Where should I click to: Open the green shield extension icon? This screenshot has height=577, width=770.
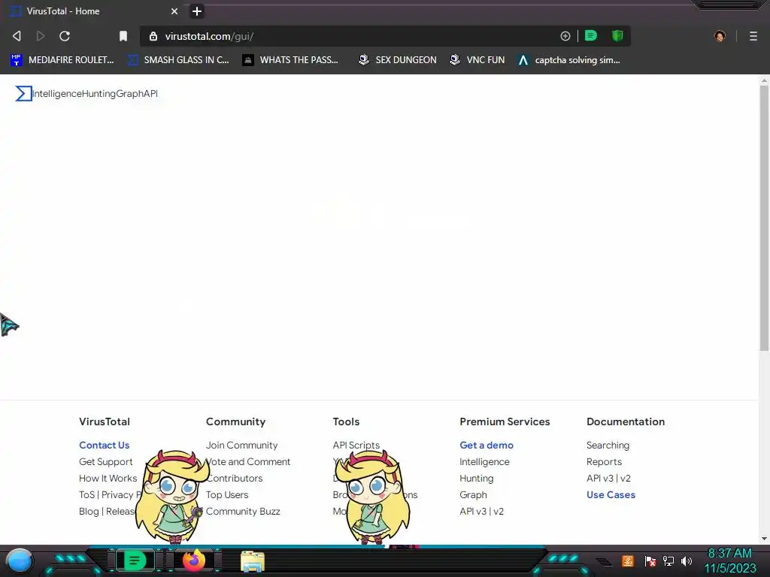[617, 36]
